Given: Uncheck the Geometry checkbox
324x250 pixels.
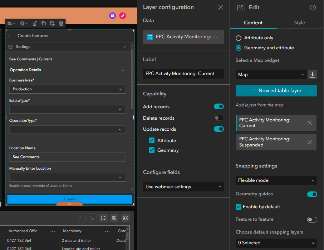Looking at the screenshot, I should click(x=152, y=150).
